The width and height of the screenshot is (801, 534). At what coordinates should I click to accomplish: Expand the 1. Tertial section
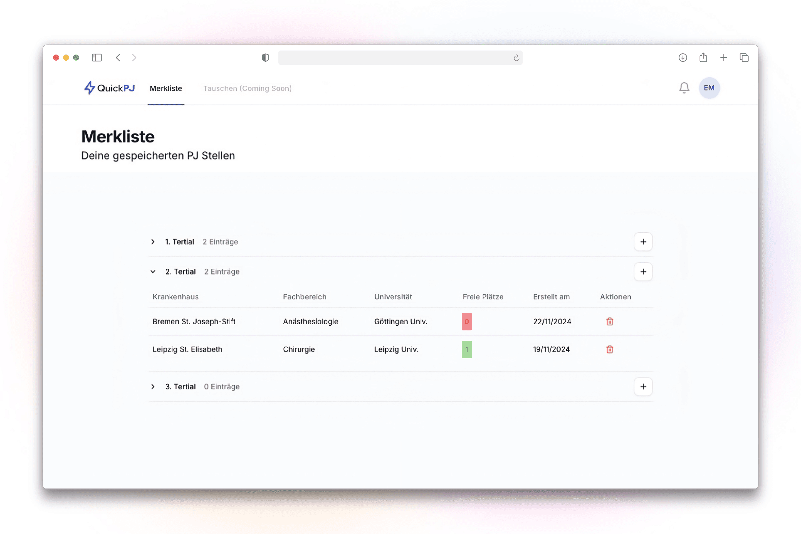pyautogui.click(x=153, y=242)
